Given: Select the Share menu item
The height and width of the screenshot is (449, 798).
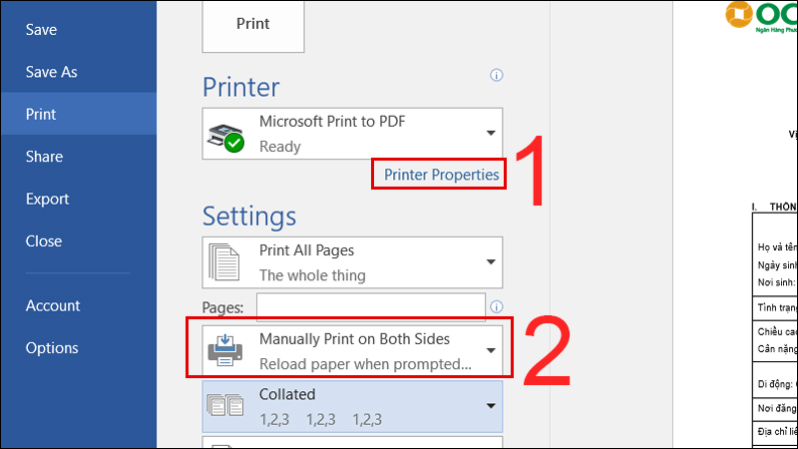Looking at the screenshot, I should pos(44,157).
